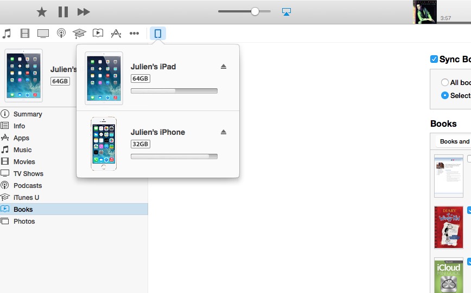Switch to TV Shows library icon

(43, 33)
